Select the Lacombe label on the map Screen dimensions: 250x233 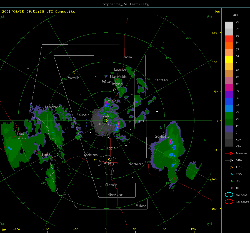pyautogui.click(x=120, y=70)
